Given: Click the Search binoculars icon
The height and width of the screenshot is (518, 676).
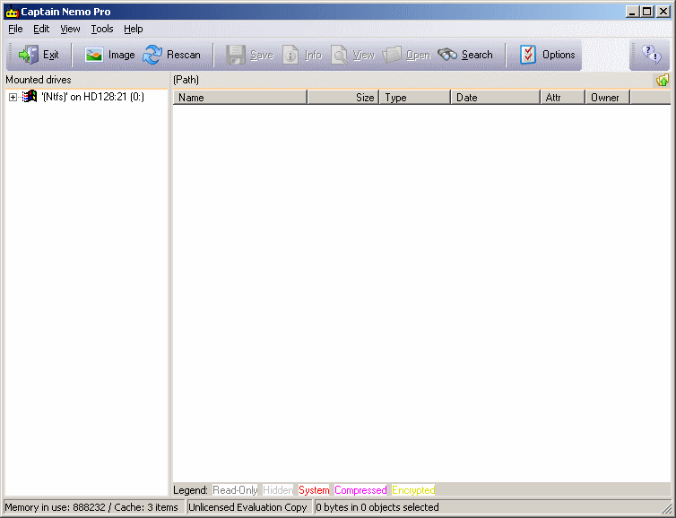Looking at the screenshot, I should click(x=448, y=55).
